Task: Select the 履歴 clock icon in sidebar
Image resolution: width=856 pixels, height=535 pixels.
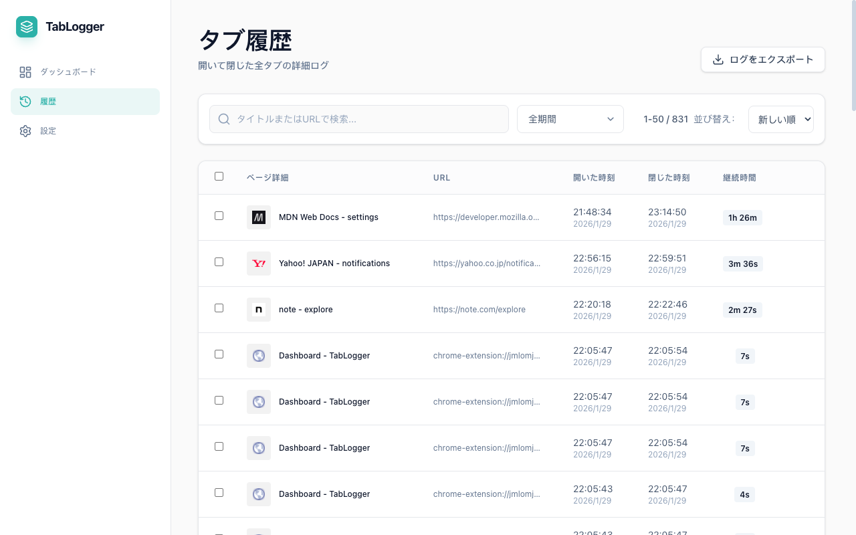Action: [x=25, y=101]
